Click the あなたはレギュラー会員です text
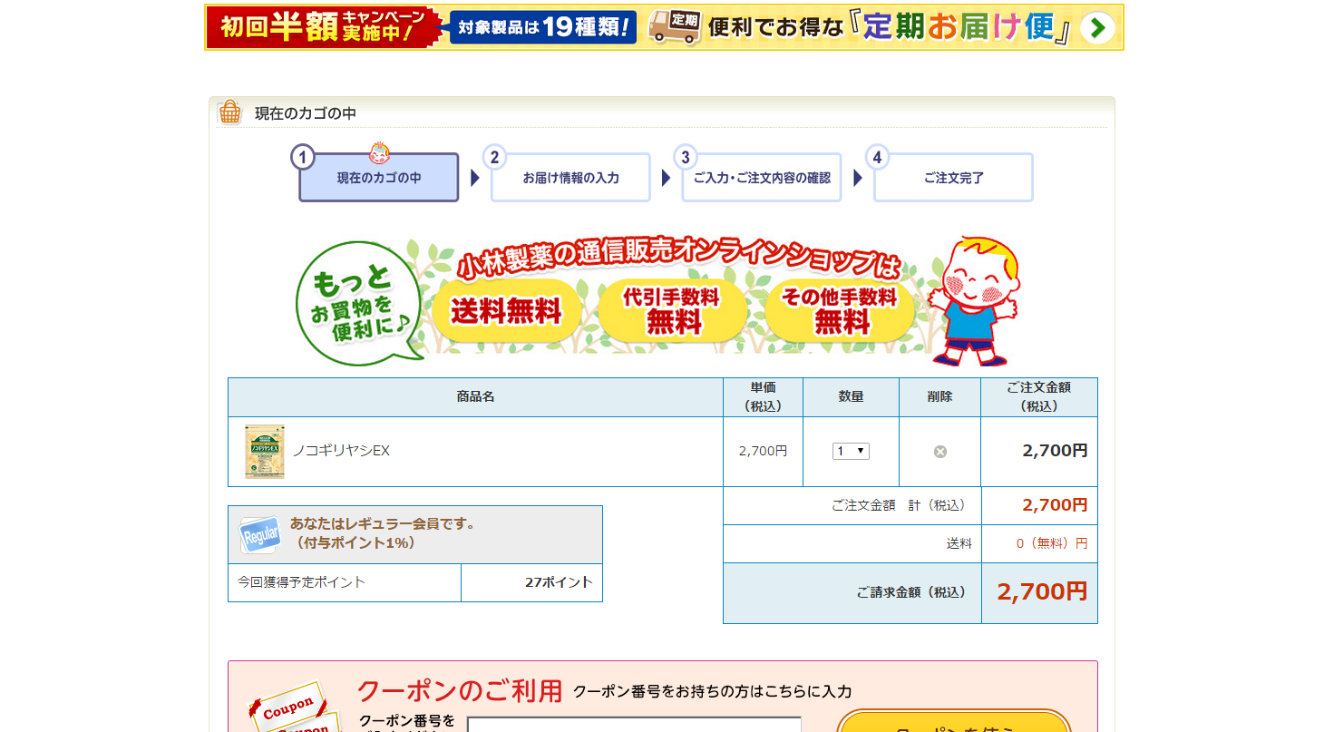Viewport: 1324px width, 732px height. click(x=383, y=524)
